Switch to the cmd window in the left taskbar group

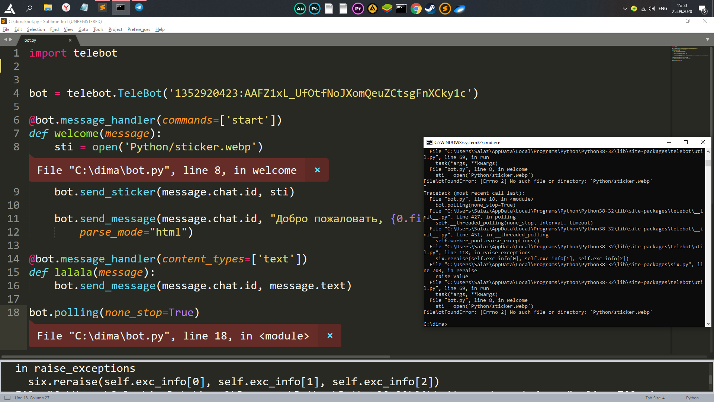click(120, 8)
